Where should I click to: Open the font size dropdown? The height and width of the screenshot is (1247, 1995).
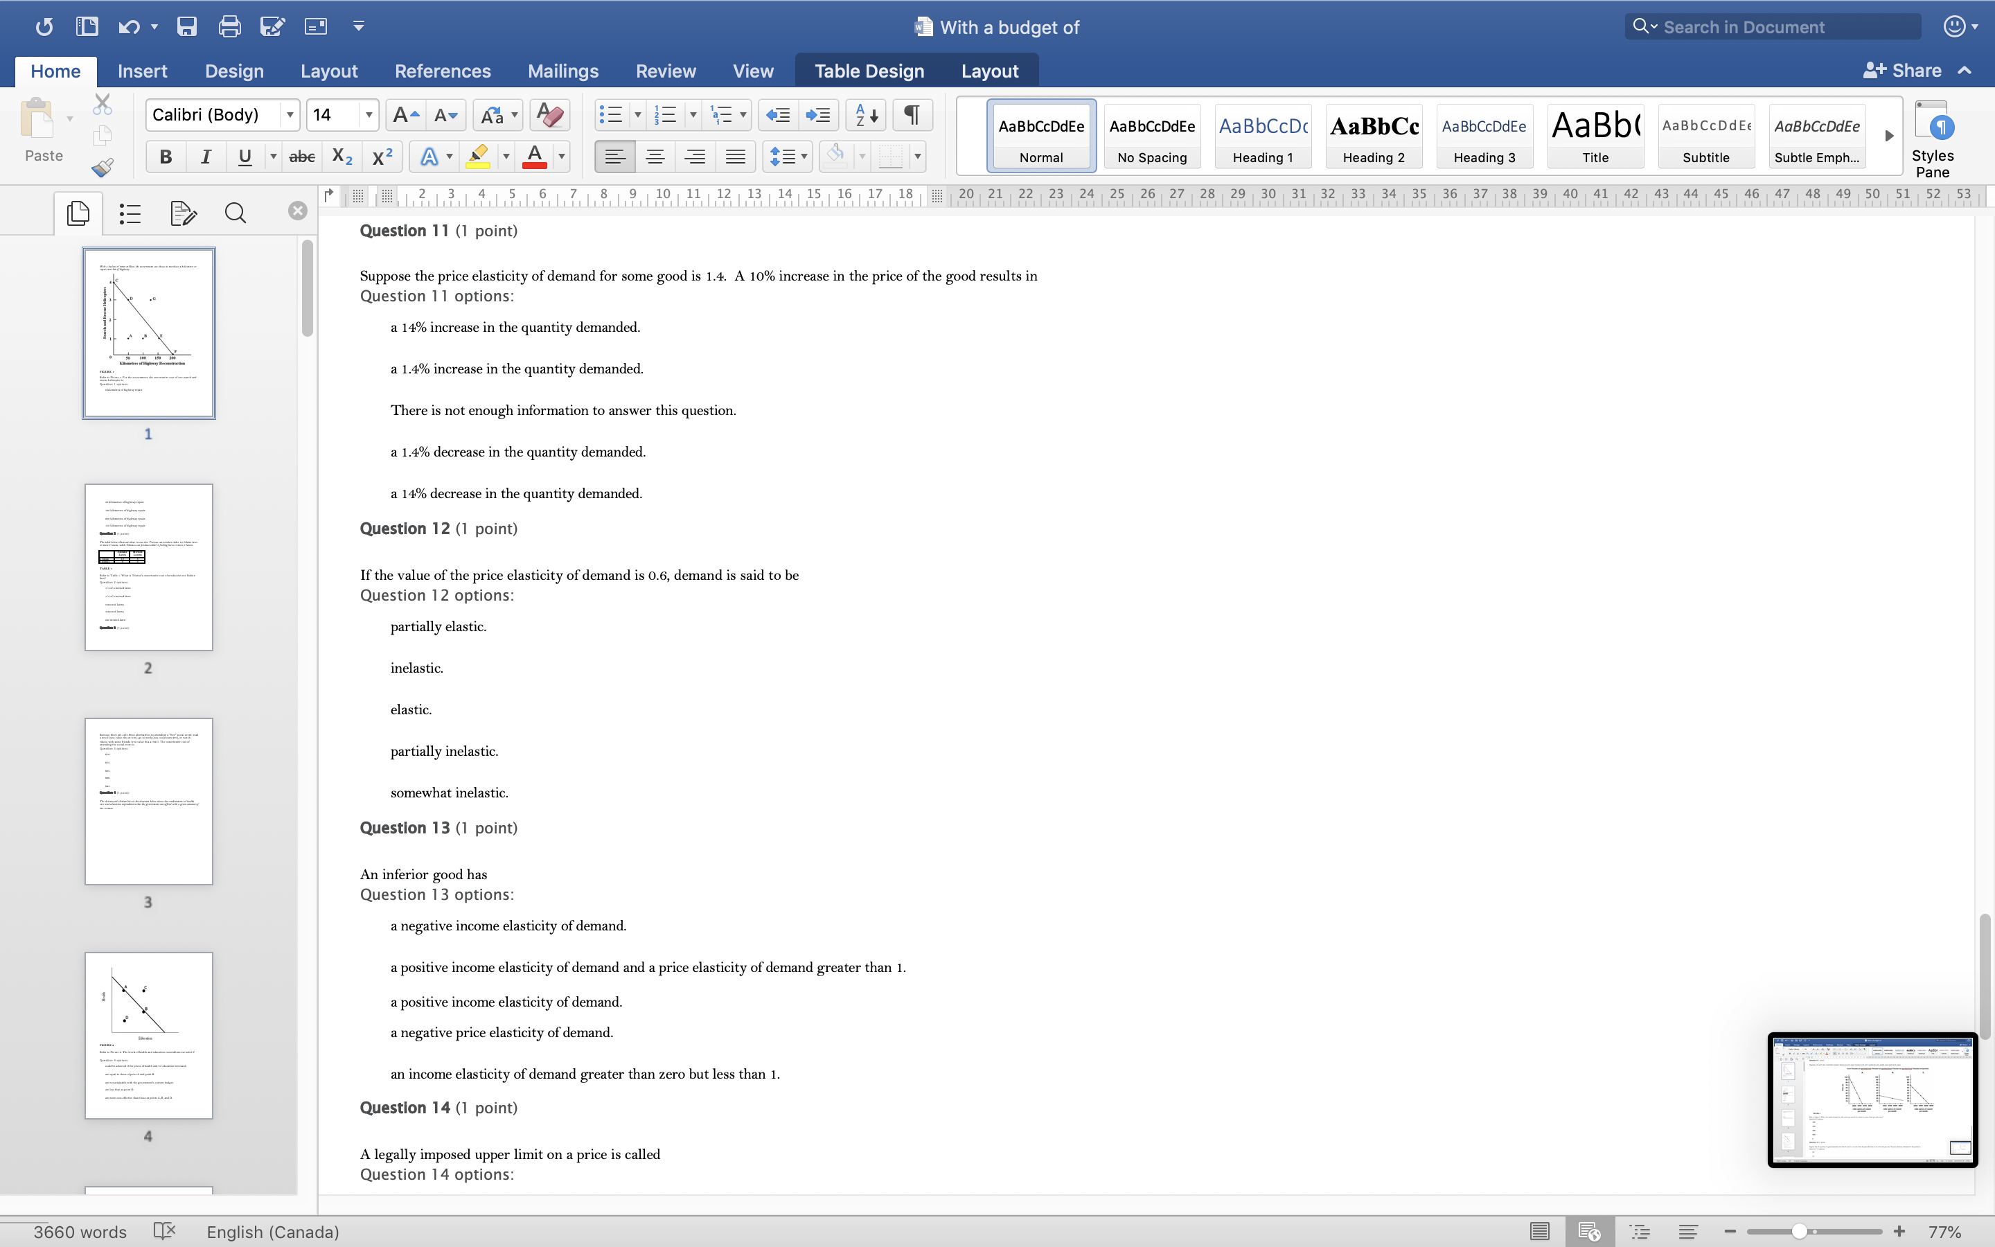point(369,114)
